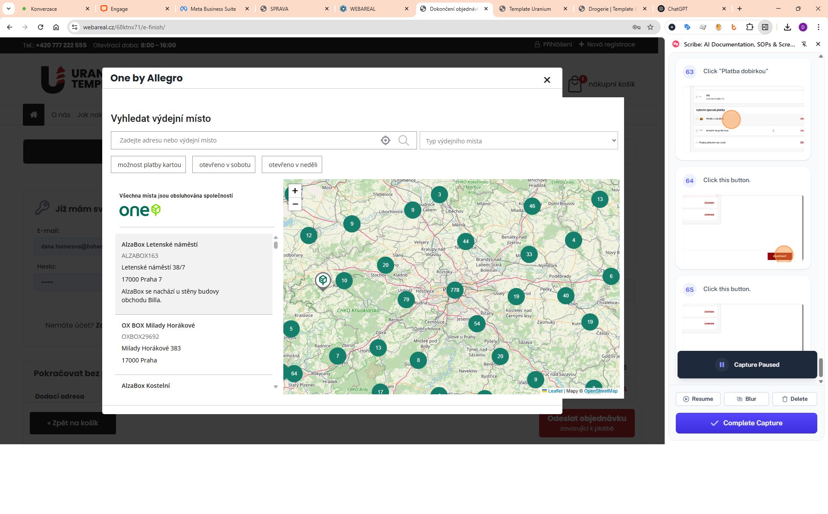Screen dimensions: 828x514
Task: Bookmark this page with star icon
Action: (650, 27)
